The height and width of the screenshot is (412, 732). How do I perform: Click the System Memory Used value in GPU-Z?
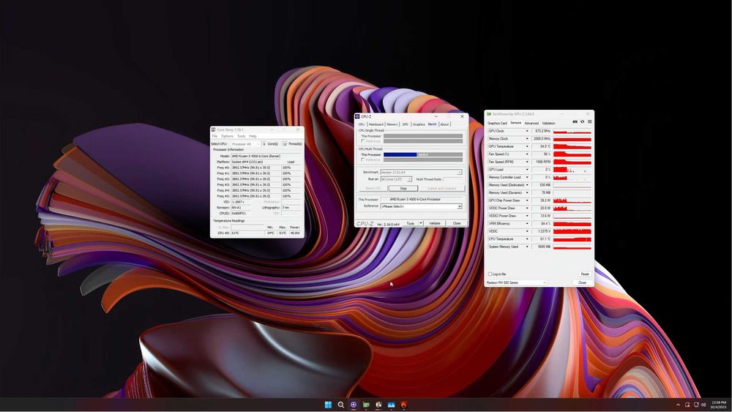542,247
